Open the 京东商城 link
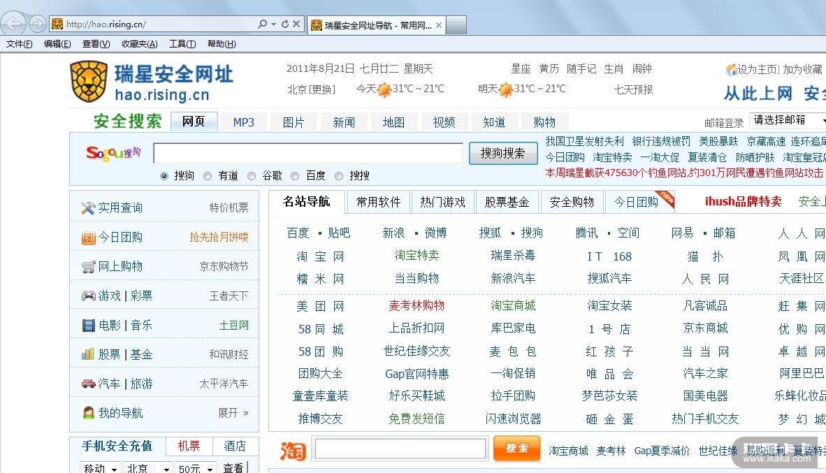 click(705, 328)
